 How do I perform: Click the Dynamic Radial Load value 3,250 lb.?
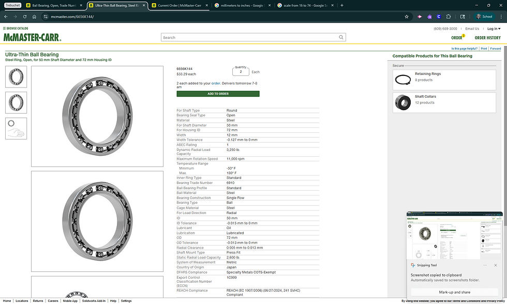(233, 150)
